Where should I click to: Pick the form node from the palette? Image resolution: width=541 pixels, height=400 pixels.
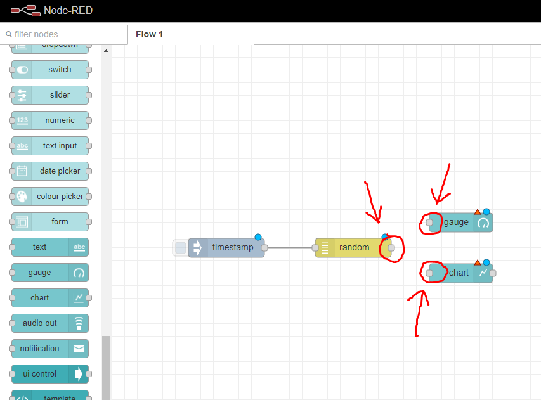pyautogui.click(x=49, y=222)
